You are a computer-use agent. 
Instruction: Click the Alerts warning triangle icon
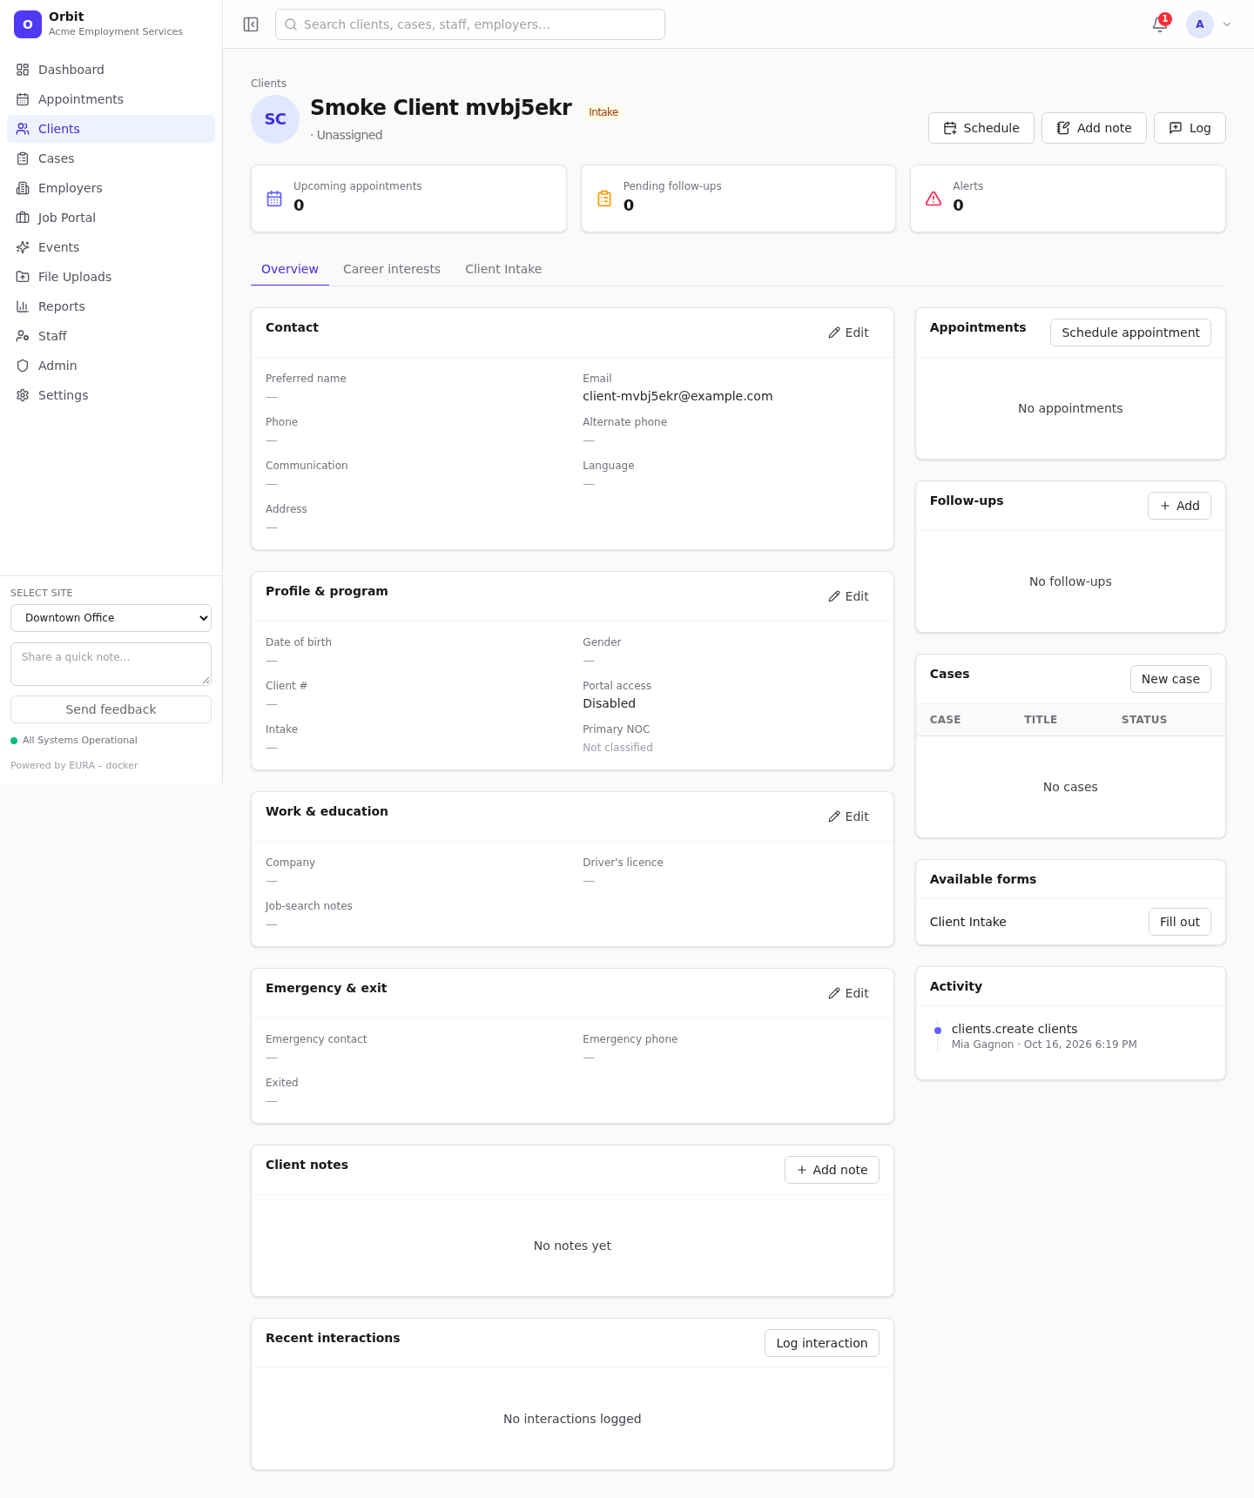934,198
